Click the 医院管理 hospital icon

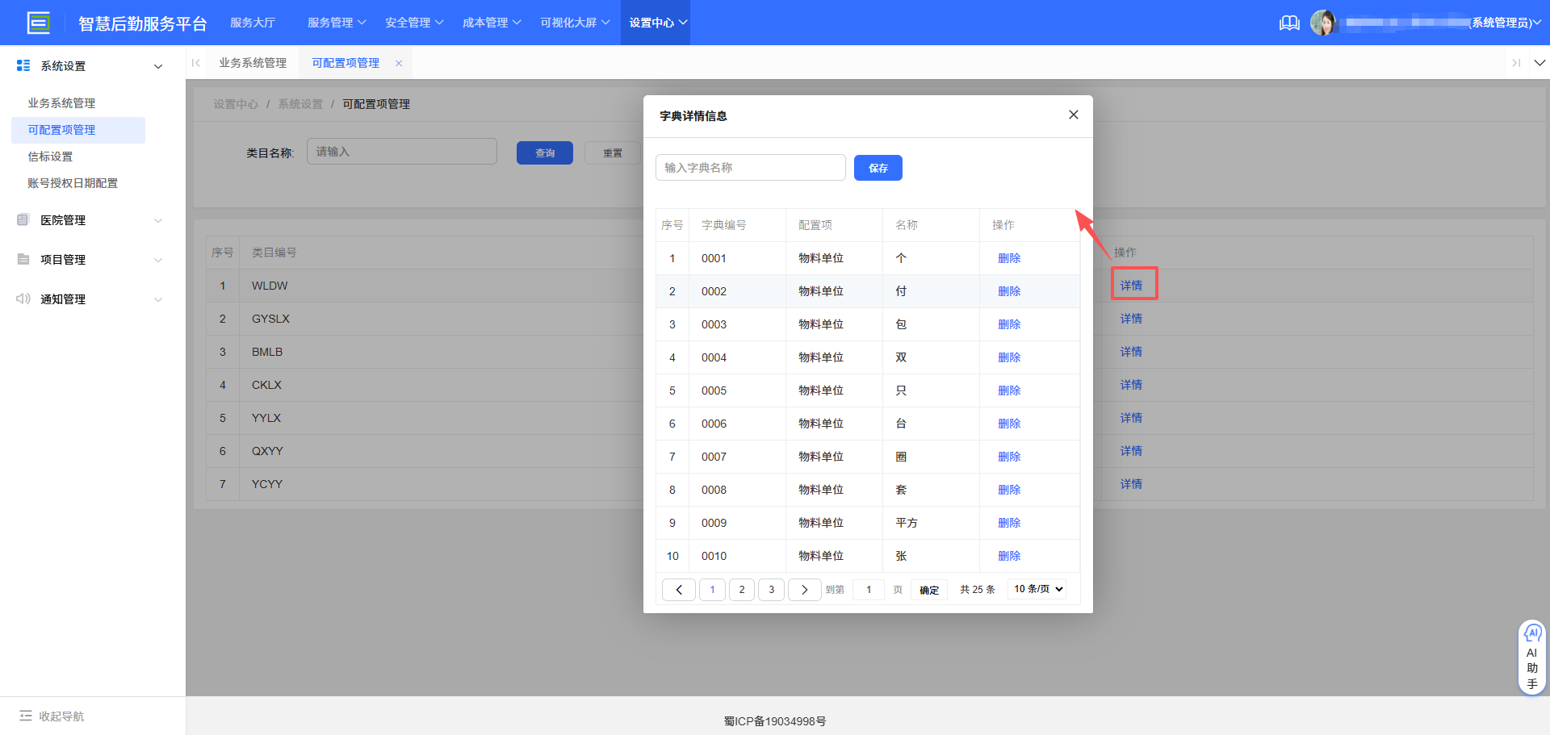coord(23,219)
